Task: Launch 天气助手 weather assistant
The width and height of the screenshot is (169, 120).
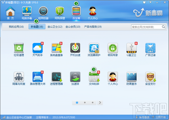Action: (x=38, y=50)
